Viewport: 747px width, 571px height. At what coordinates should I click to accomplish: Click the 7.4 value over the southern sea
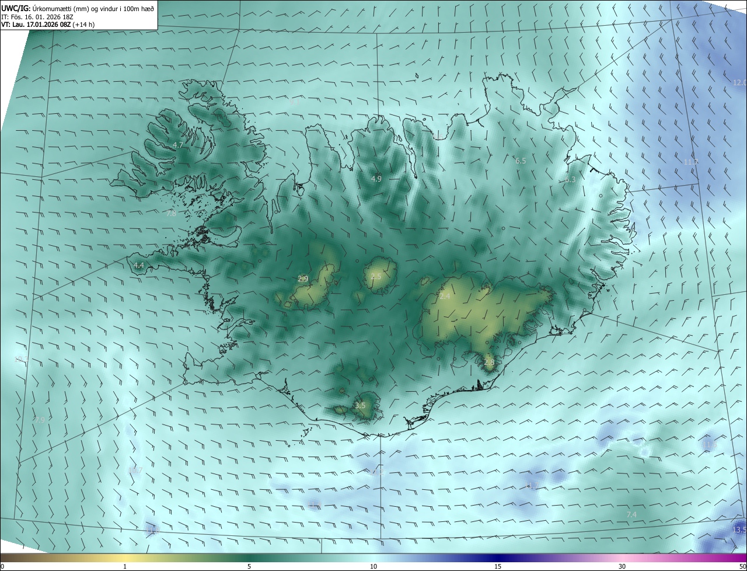pyautogui.click(x=631, y=514)
